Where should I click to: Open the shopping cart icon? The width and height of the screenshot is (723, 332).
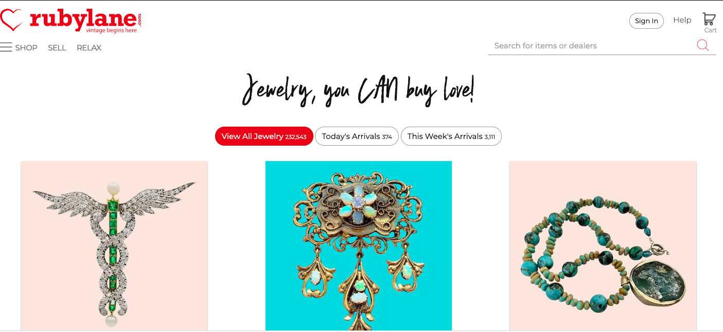point(709,19)
